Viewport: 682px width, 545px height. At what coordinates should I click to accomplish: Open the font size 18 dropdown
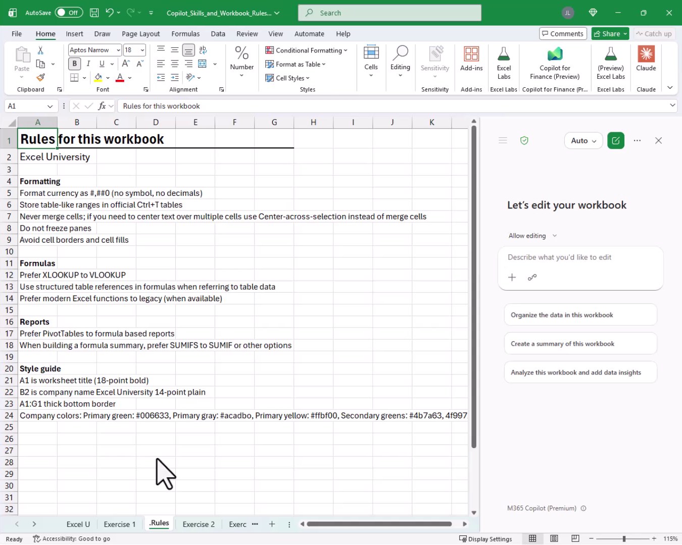[142, 50]
